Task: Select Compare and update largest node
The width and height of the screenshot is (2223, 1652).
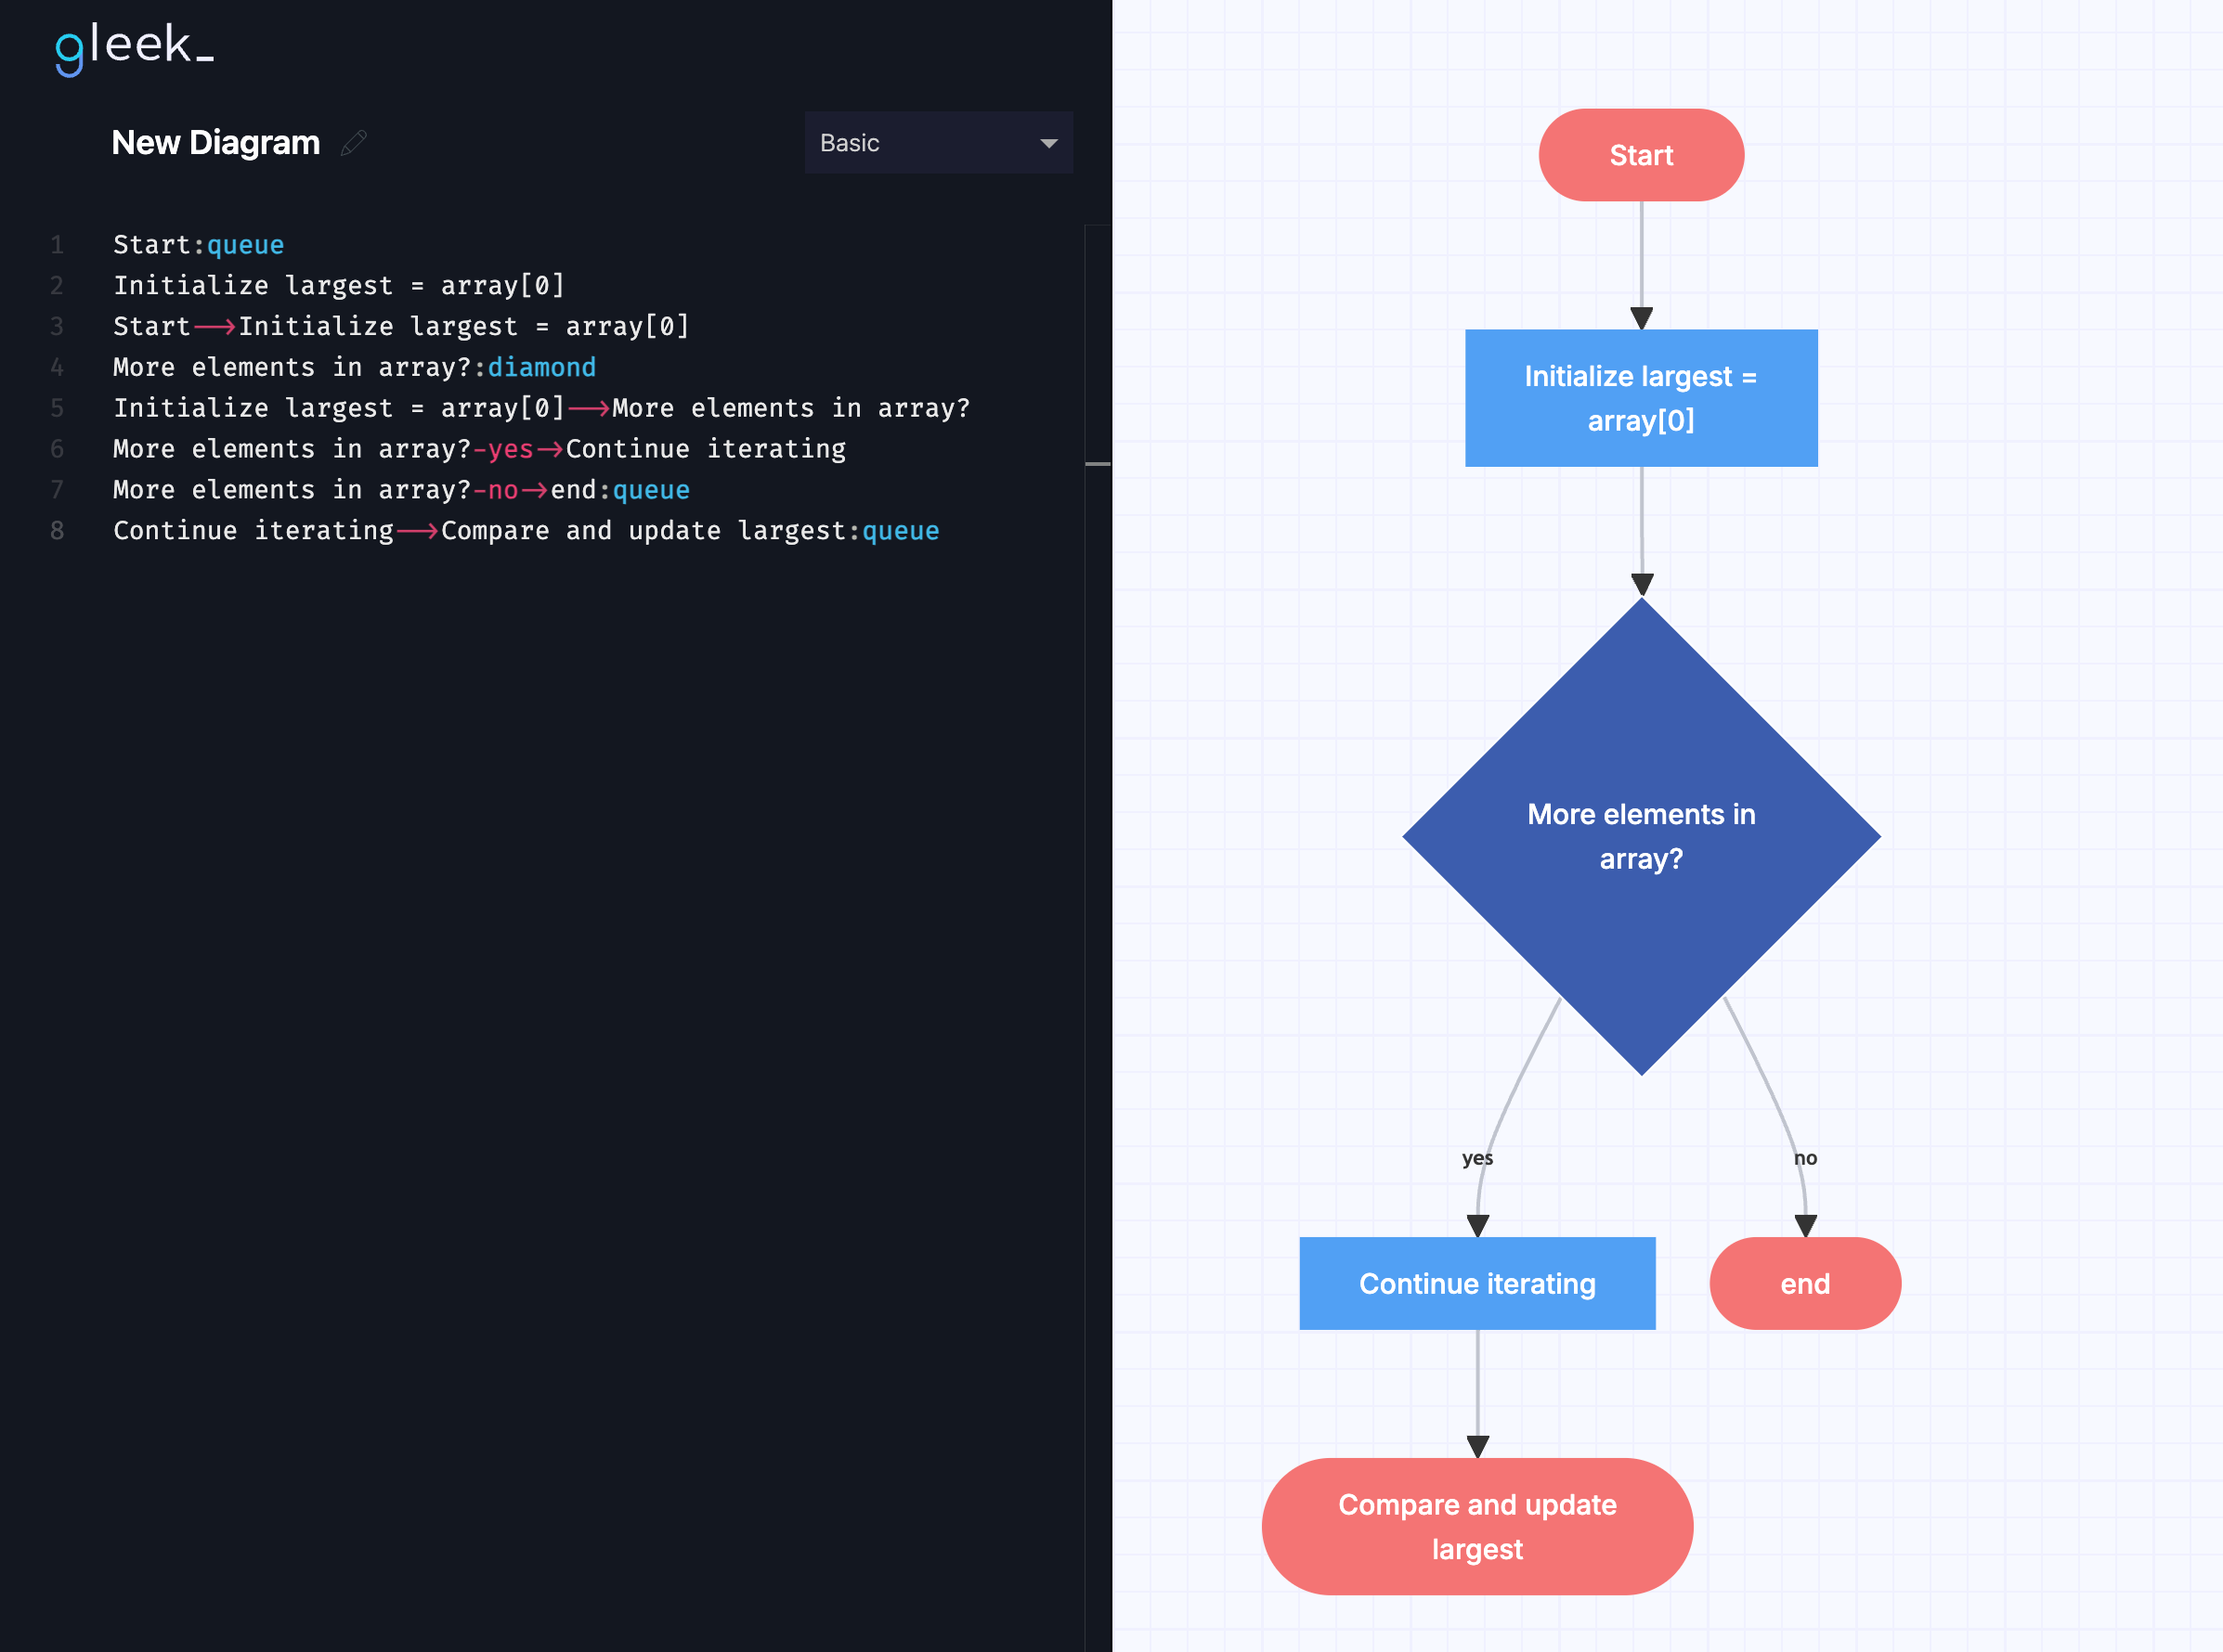Action: (x=1475, y=1526)
